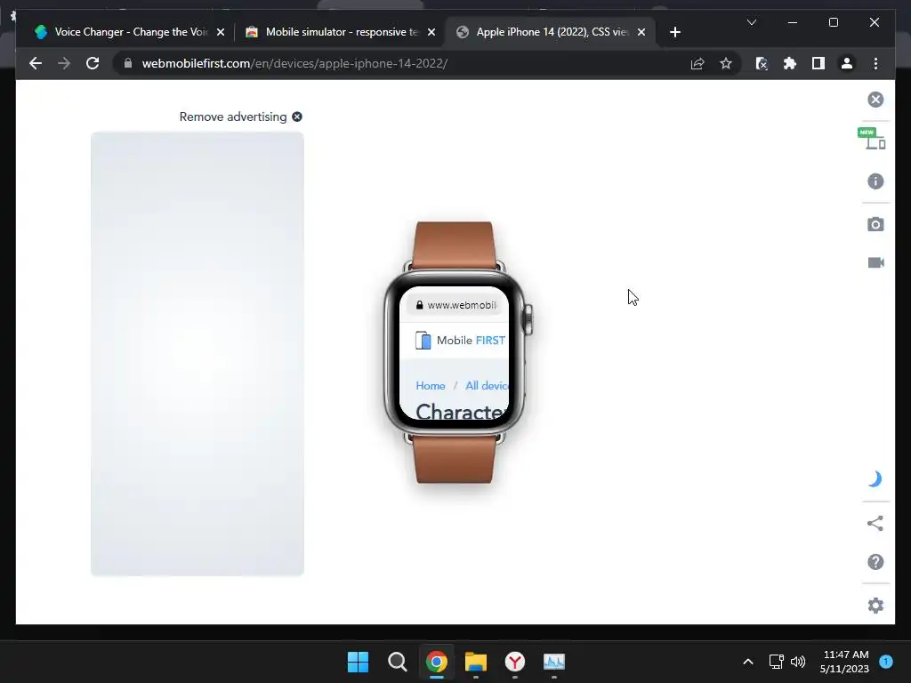
Task: Take a screenshot with the camera icon
Action: (x=875, y=224)
